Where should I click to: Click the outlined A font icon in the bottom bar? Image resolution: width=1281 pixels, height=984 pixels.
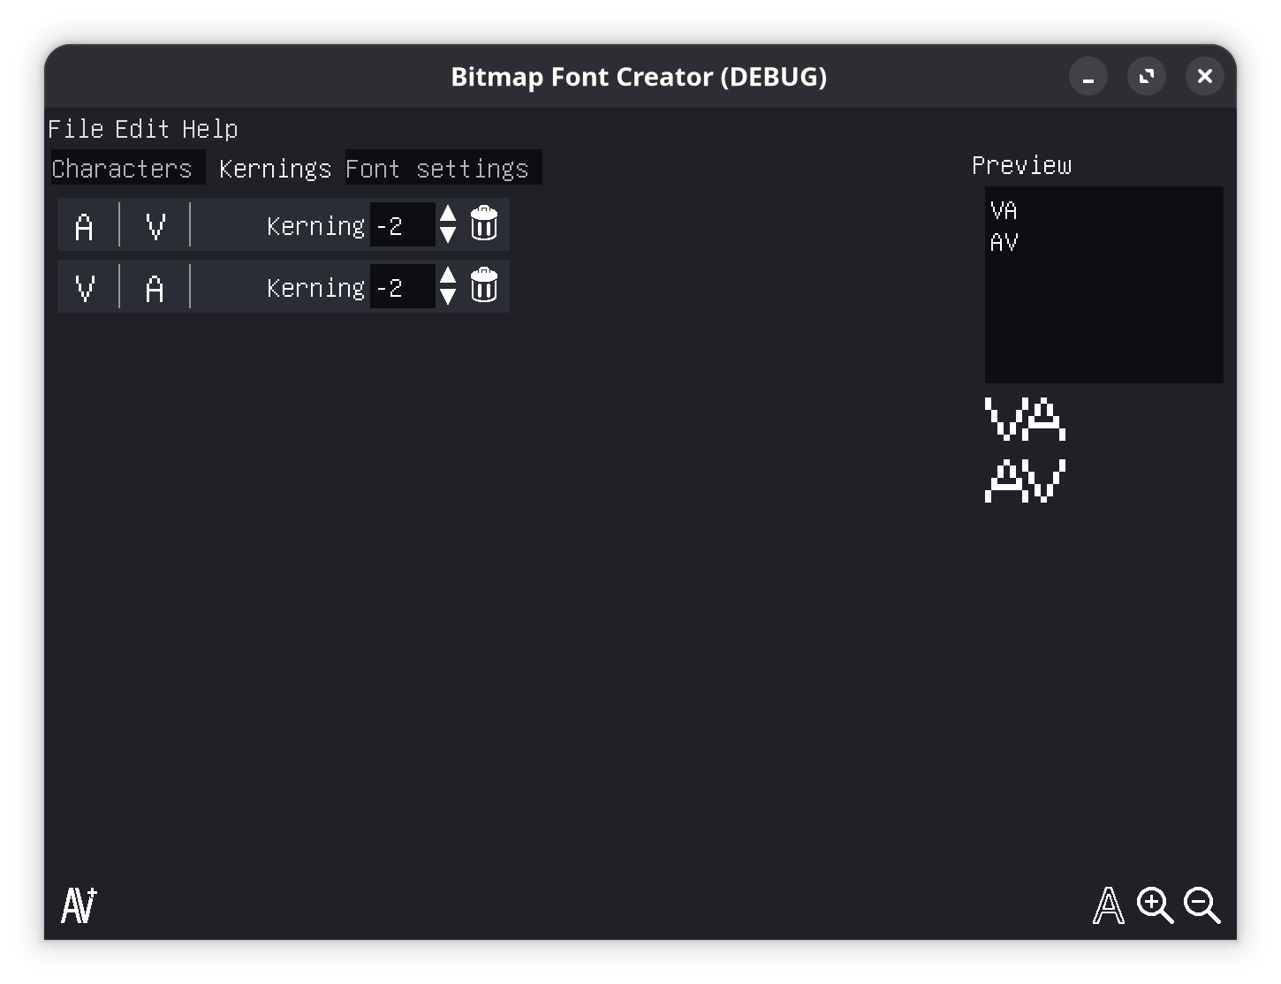click(1109, 905)
